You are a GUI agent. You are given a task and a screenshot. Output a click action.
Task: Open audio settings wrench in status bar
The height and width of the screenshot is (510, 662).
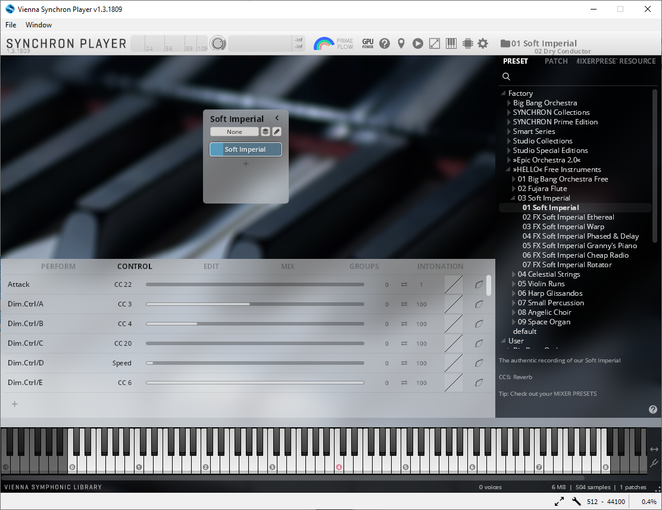[x=576, y=502]
